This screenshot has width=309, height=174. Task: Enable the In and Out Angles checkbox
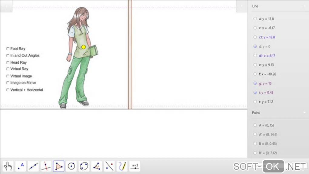(x=8, y=55)
